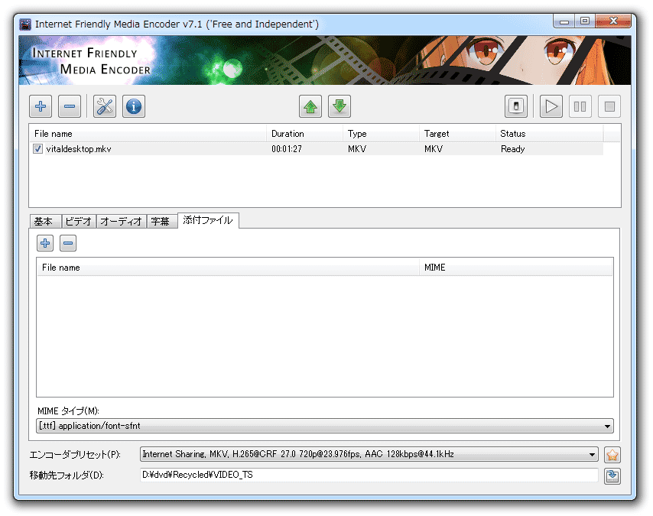The image size is (653, 516).
Task: Pause encoding with the pause button
Action: pos(580,106)
